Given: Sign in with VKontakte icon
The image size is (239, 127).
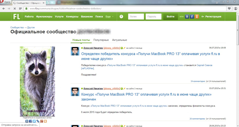Looking at the screenshot, I should click(x=187, y=17).
